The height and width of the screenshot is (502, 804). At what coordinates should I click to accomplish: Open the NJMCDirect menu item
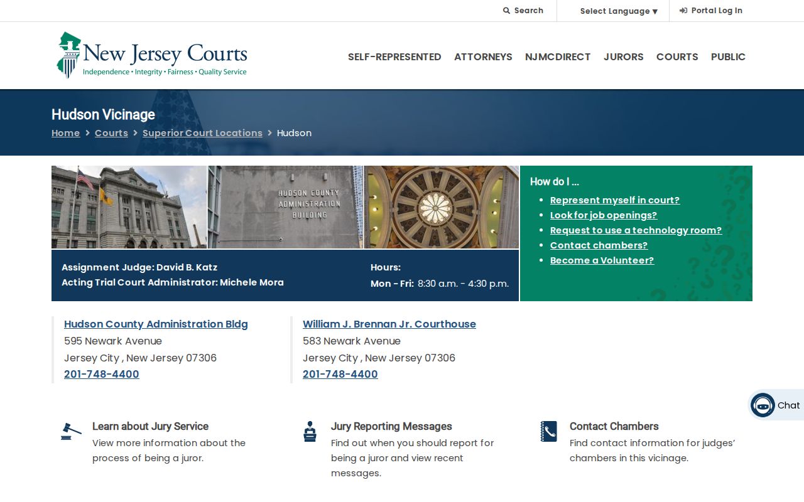(x=558, y=56)
